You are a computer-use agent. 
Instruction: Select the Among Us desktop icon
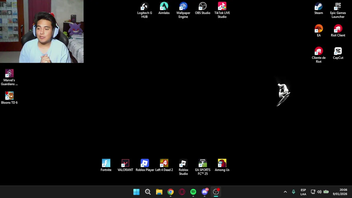pos(222,165)
